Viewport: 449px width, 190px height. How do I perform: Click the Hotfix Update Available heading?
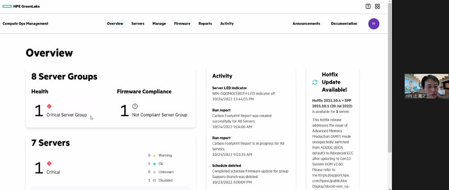[x=334, y=82]
